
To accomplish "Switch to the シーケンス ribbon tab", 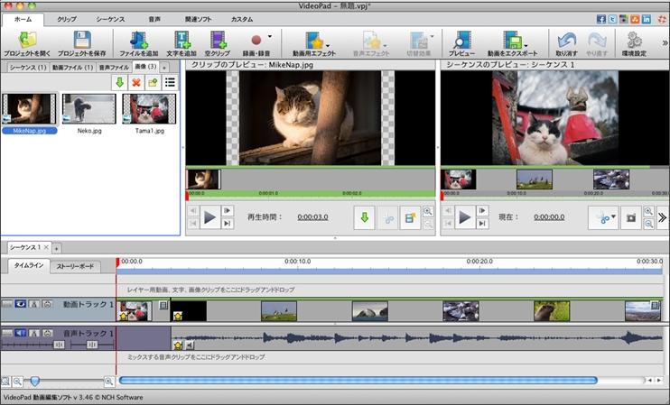I will tap(110, 19).
